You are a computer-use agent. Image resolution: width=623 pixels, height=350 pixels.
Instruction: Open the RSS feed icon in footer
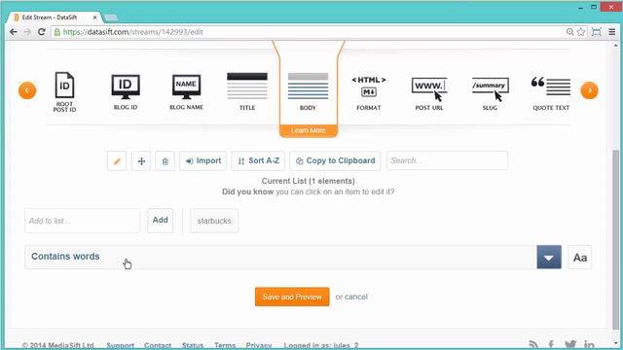tap(533, 344)
